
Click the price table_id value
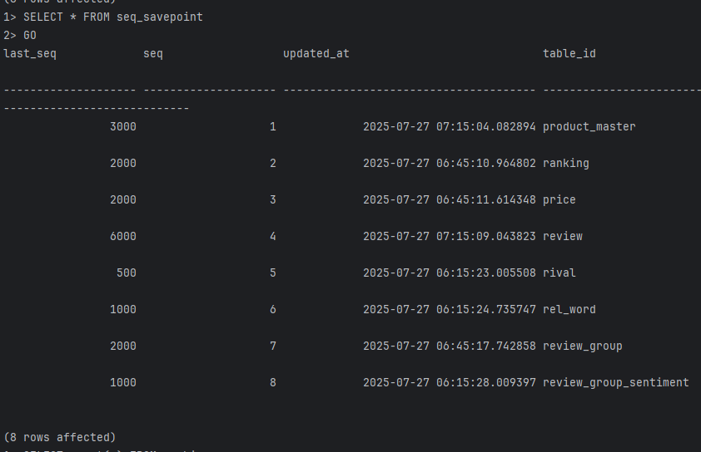(x=559, y=200)
